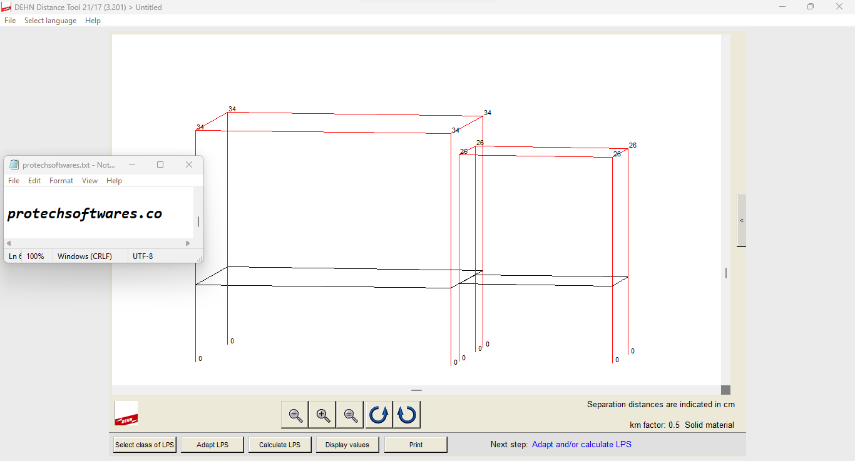855x461 pixels.
Task: Click 'Windows (CRLF)' in Notepad status bar
Action: (x=84, y=256)
